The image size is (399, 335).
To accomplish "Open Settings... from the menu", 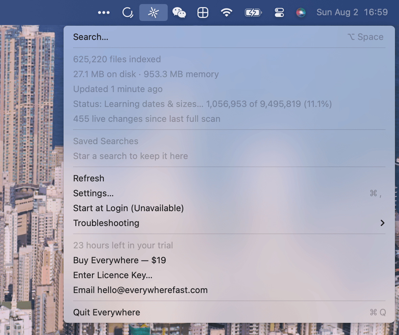I will tap(229, 193).
